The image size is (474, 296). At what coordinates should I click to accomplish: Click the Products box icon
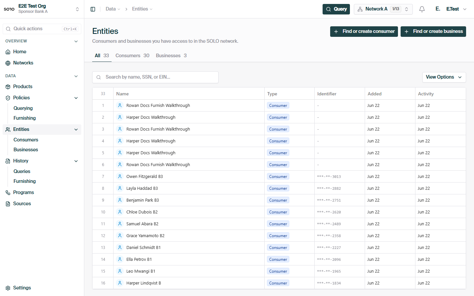point(8,87)
